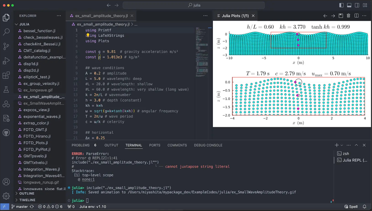Toggle the secondary side bar layout icon

pos(357,5)
